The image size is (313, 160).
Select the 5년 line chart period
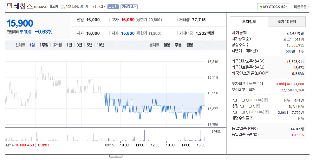[x=89, y=45]
